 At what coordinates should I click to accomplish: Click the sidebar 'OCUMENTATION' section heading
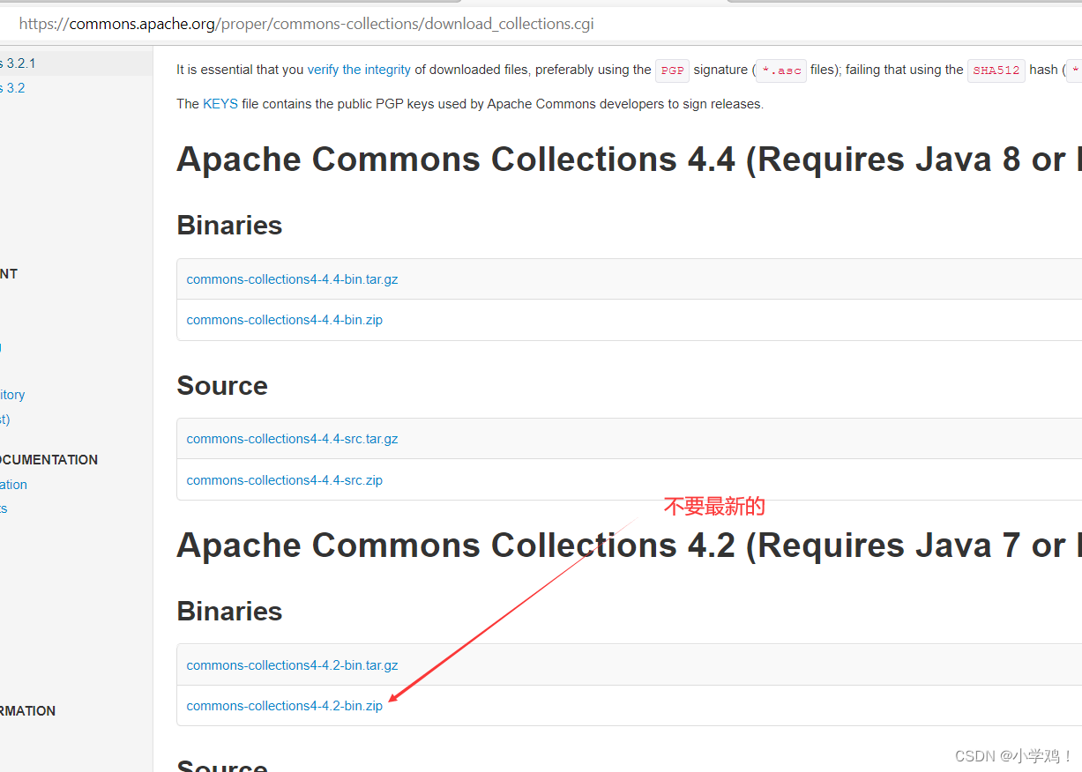tap(49, 460)
